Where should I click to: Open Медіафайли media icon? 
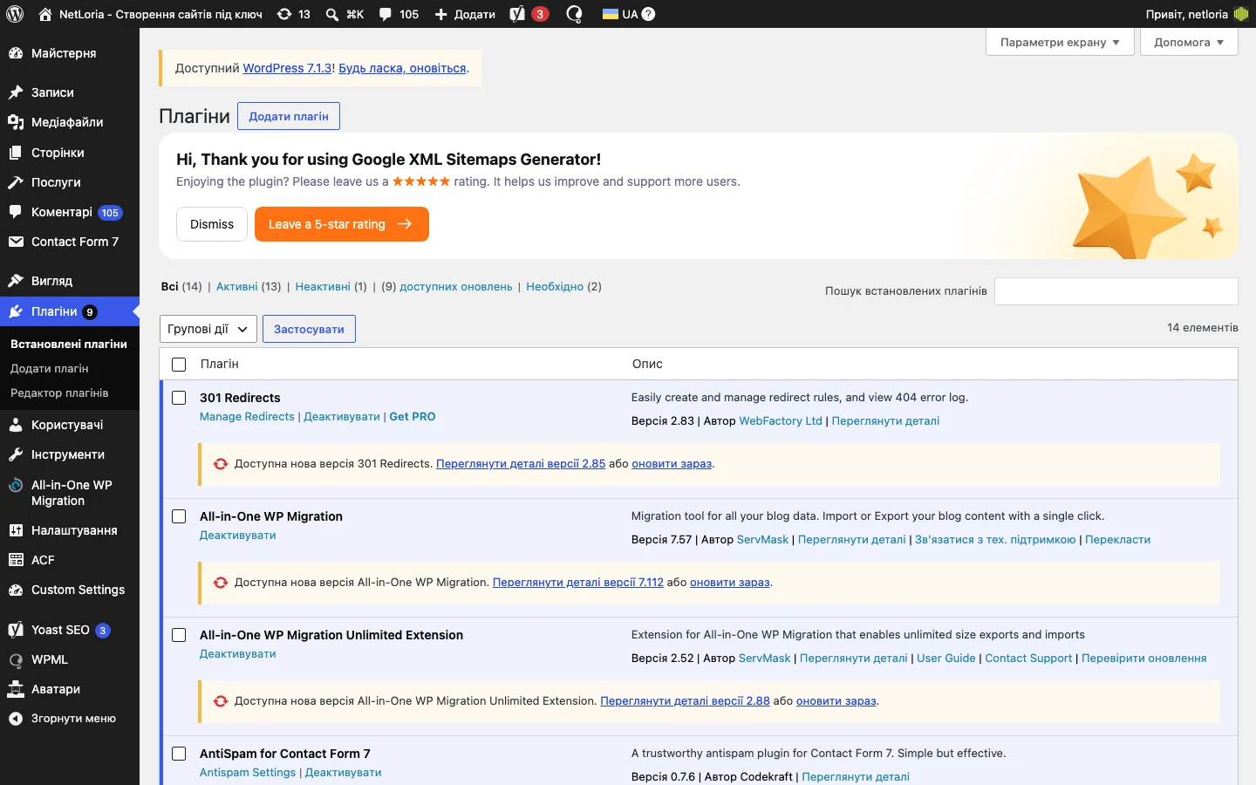tap(16, 122)
